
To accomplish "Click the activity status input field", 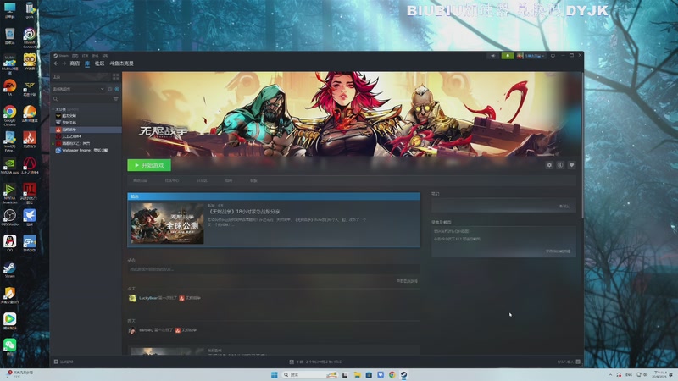I will [x=273, y=269].
